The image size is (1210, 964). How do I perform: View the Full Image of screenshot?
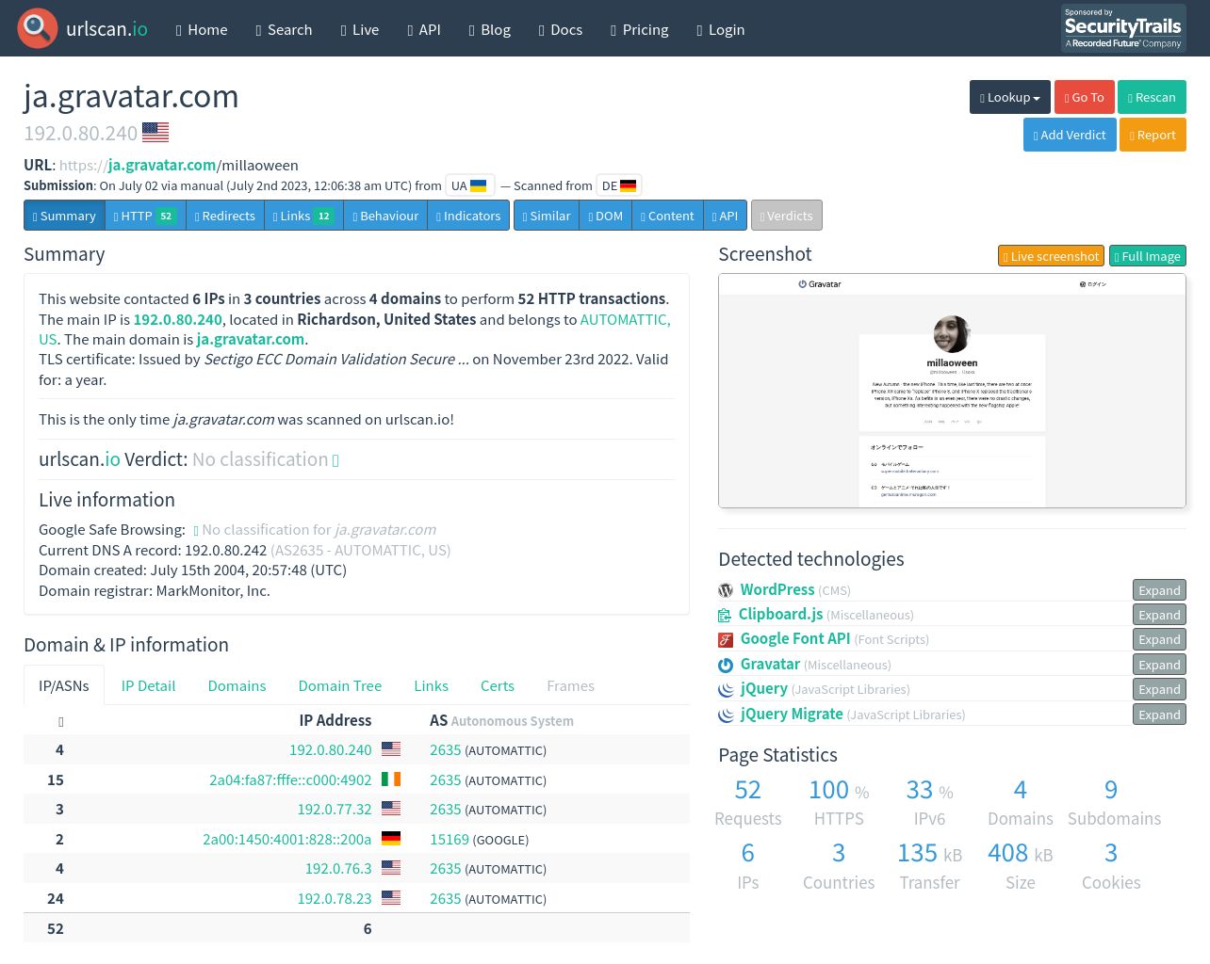1148,256
